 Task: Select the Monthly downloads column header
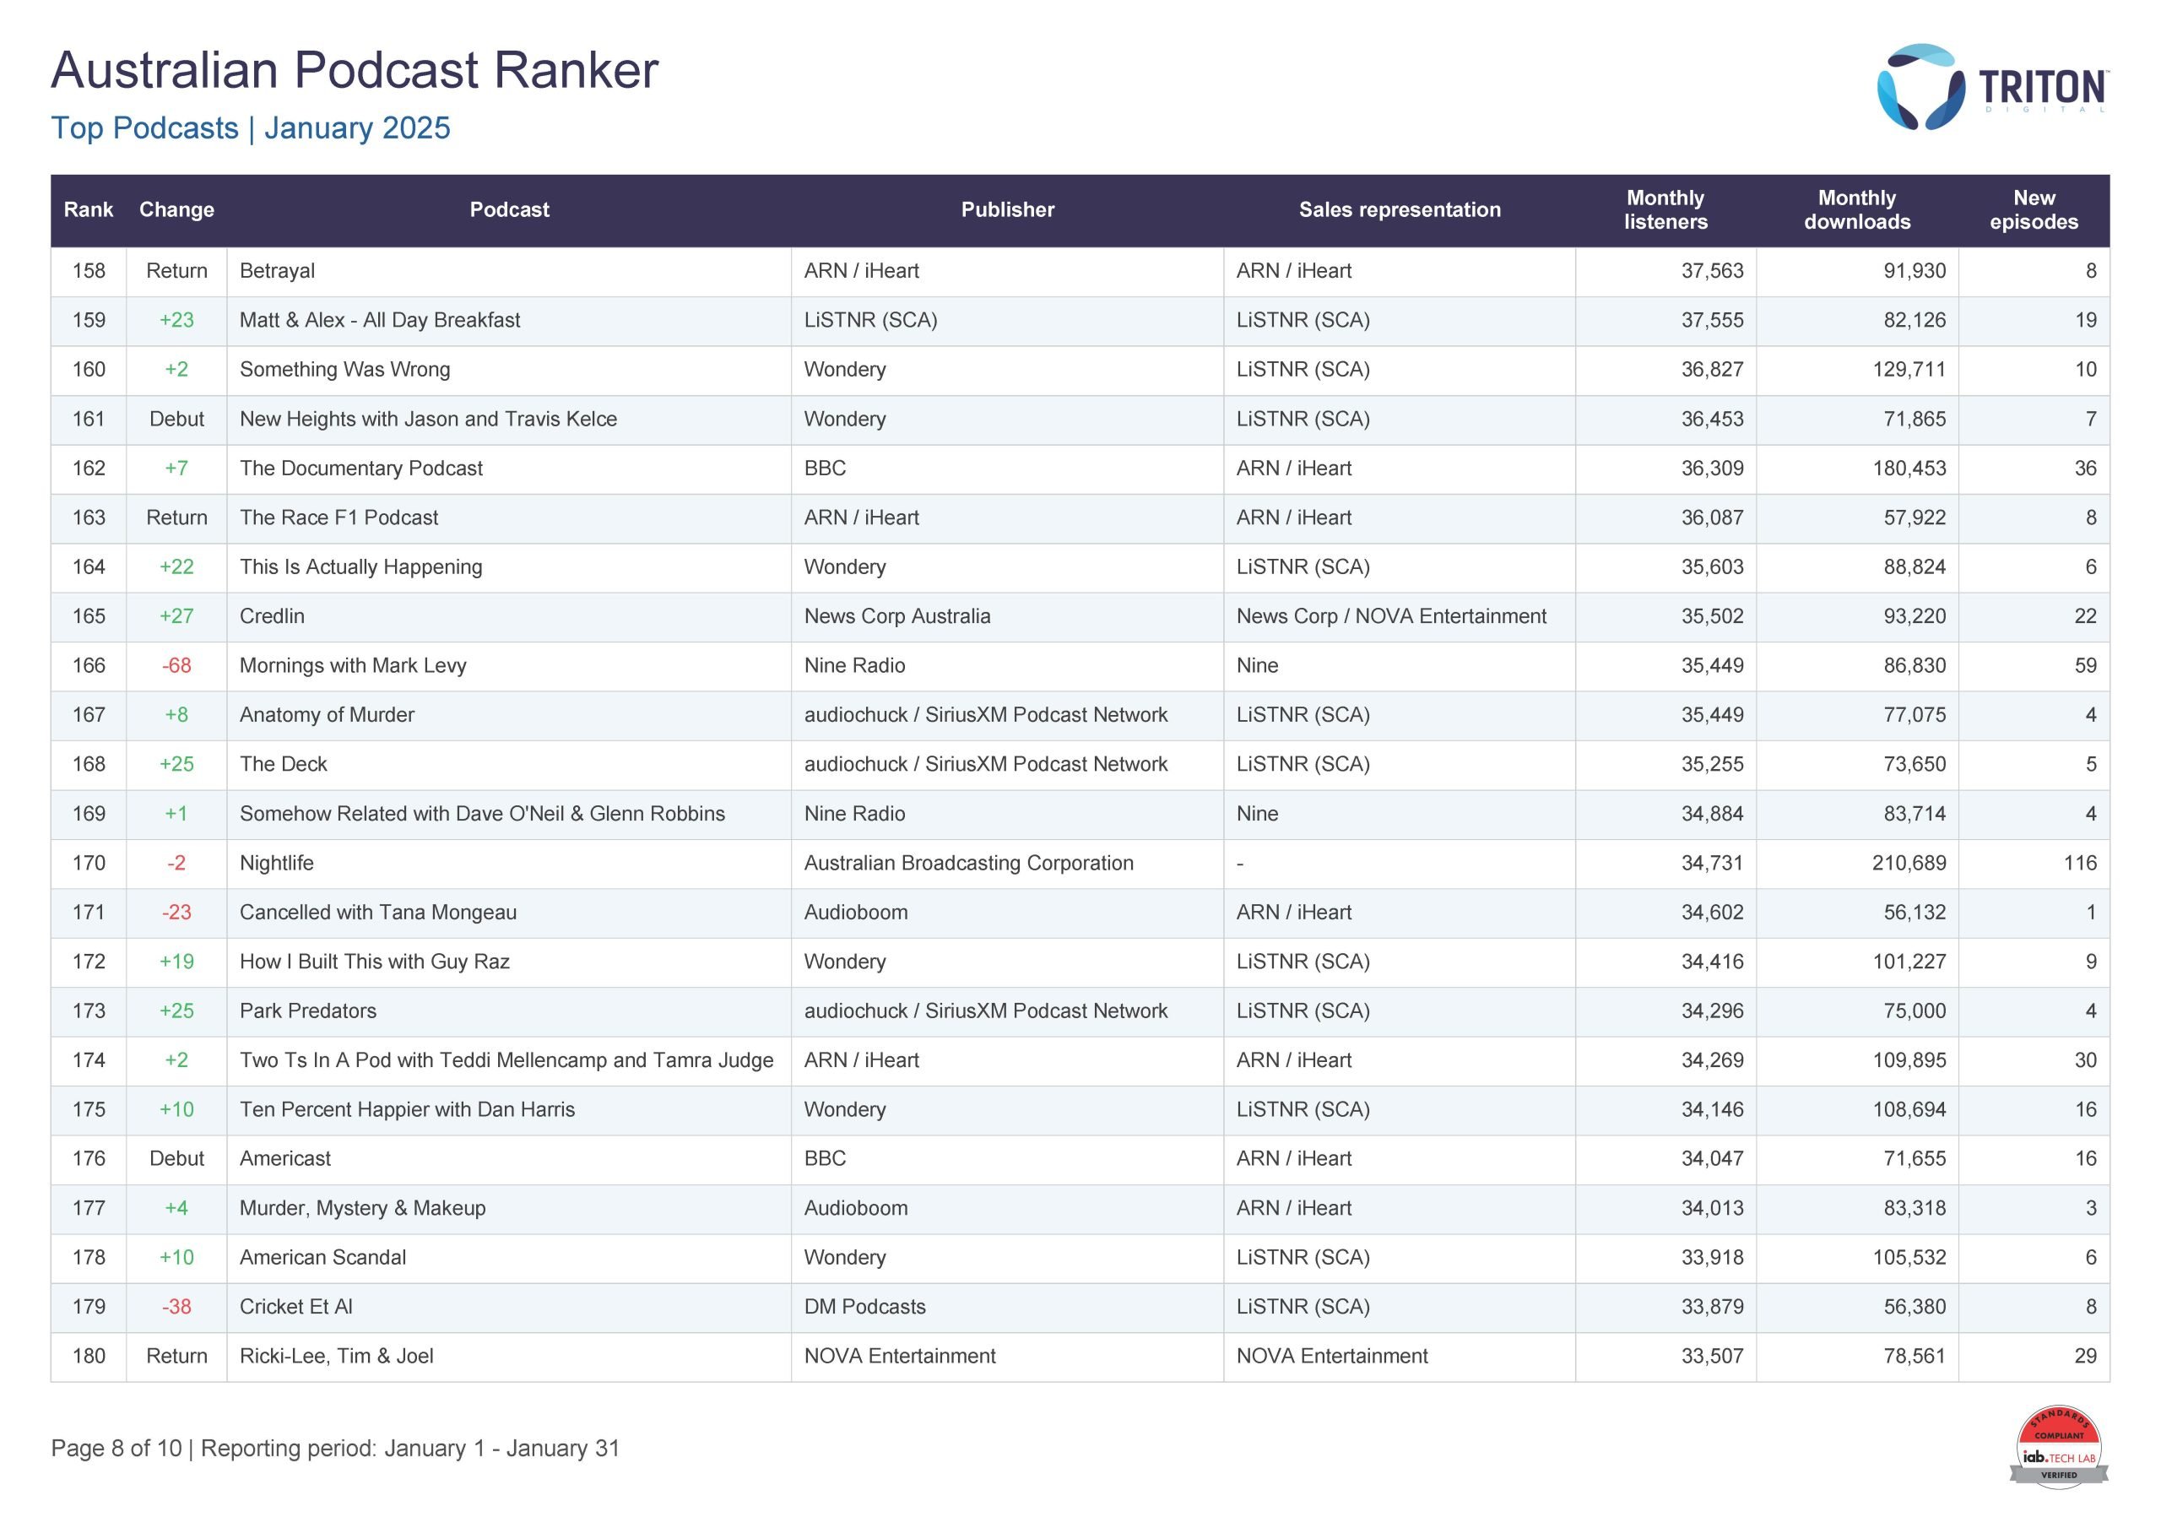tap(1857, 210)
